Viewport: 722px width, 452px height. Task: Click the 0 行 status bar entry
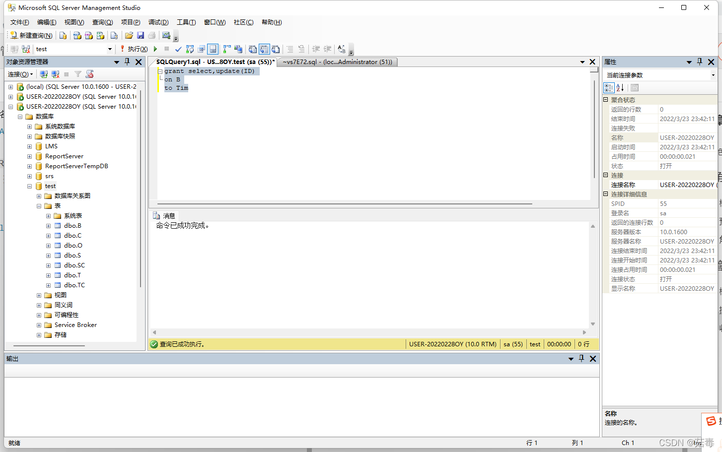(583, 344)
